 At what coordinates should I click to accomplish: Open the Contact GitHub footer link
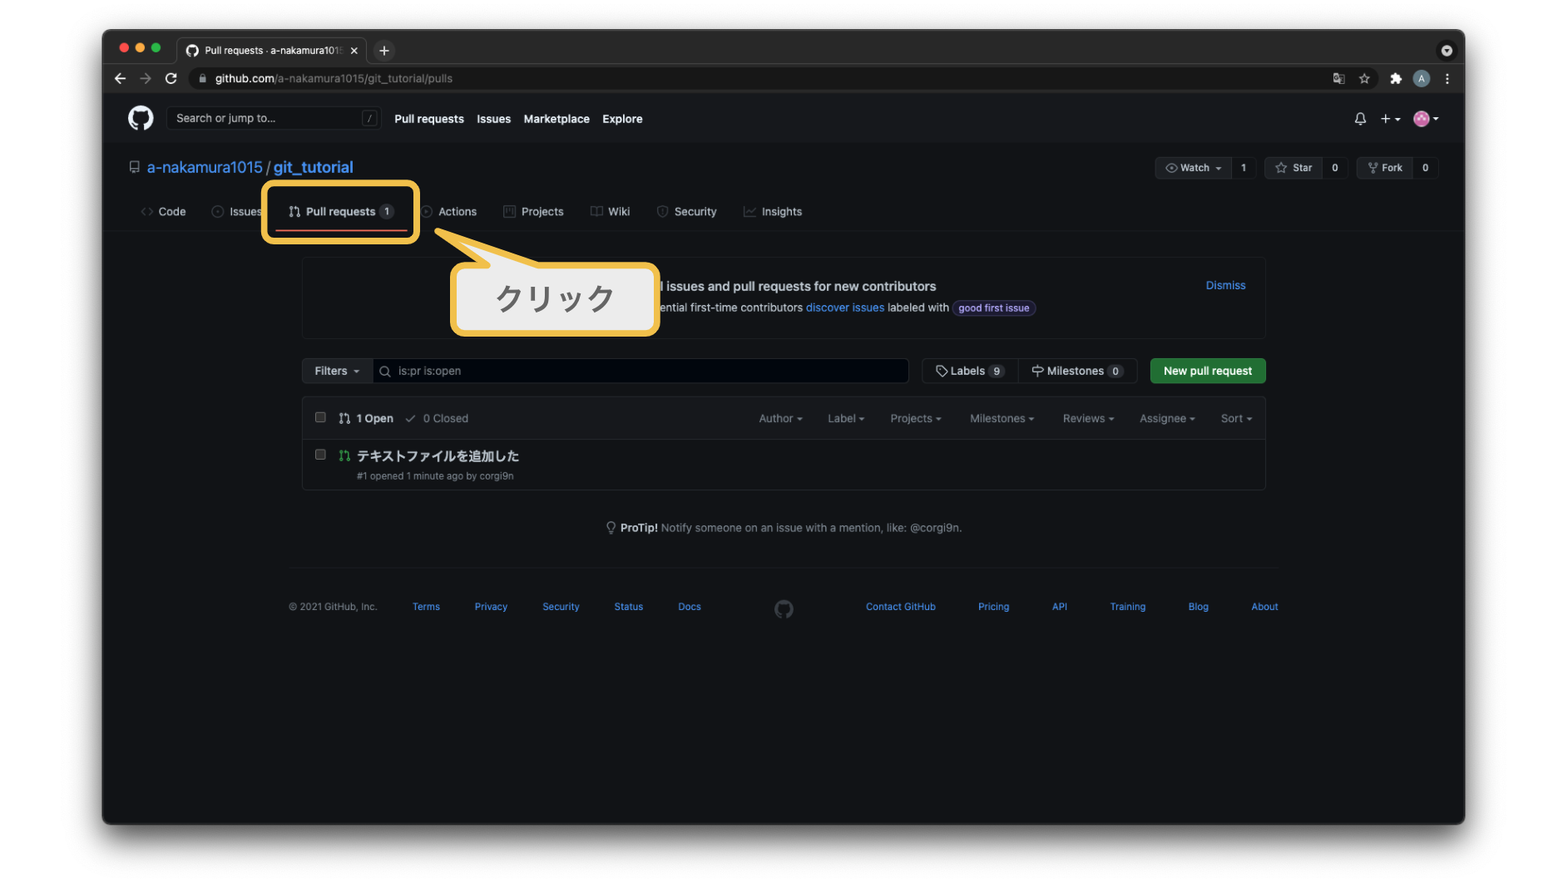point(900,607)
